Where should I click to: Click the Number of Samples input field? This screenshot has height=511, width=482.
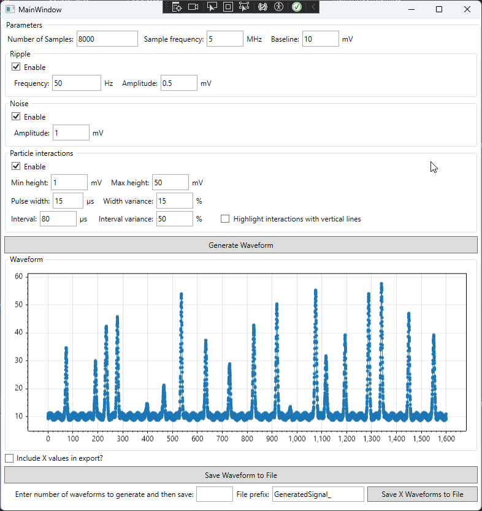coord(107,39)
